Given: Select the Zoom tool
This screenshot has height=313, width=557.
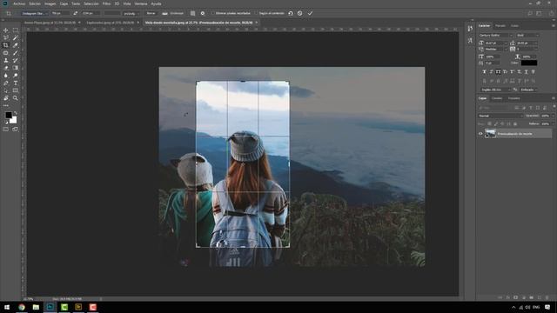Looking at the screenshot, I should tap(16, 98).
